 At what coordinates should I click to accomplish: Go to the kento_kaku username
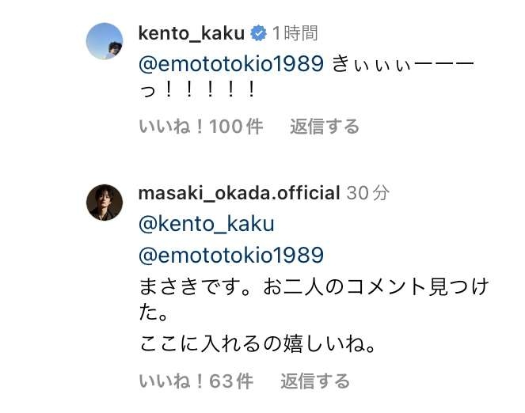192,33
